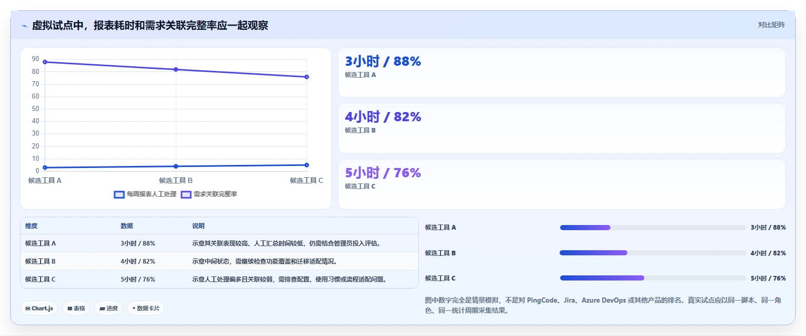Click the 候选工具 C progress bar
Screen dimensions: 806x336
click(653, 278)
